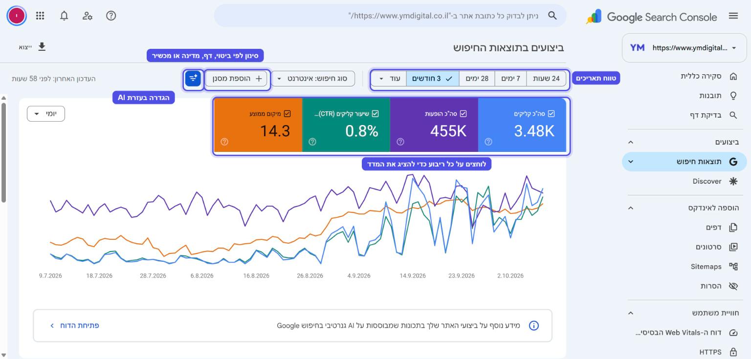Screen dimensions: 751x359
Task: Collapse the הוספה לאינדקס indexing sidebar section
Action: point(631,208)
